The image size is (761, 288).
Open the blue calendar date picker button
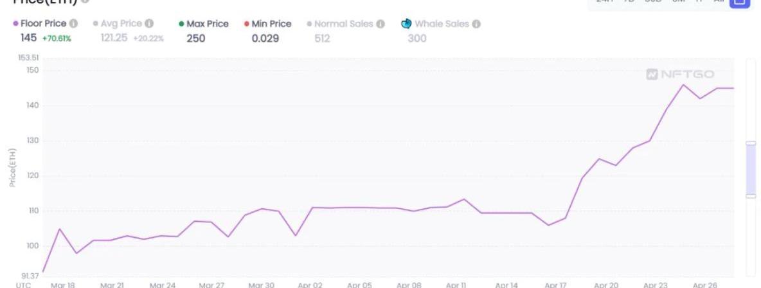[x=740, y=2]
